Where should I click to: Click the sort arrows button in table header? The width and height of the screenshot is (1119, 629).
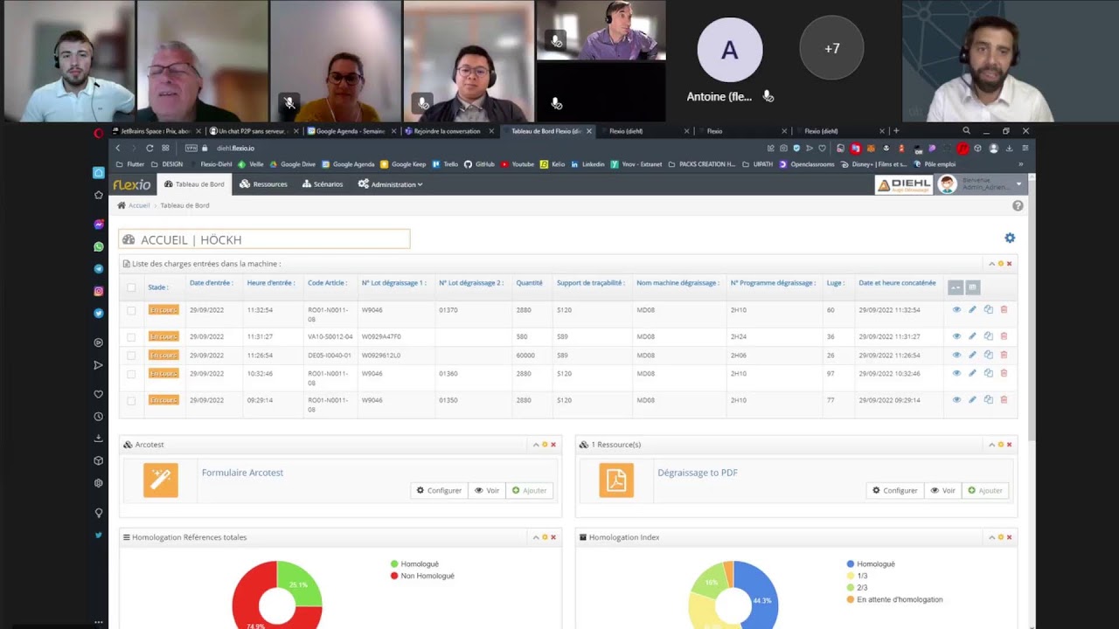(x=956, y=287)
